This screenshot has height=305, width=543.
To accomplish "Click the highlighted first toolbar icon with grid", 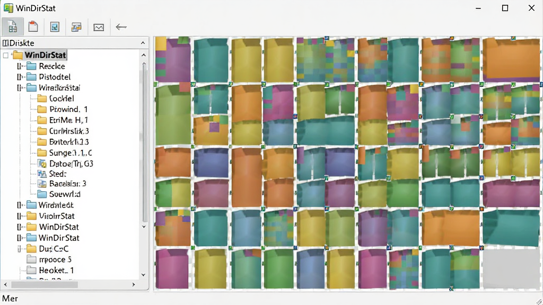I will [13, 26].
